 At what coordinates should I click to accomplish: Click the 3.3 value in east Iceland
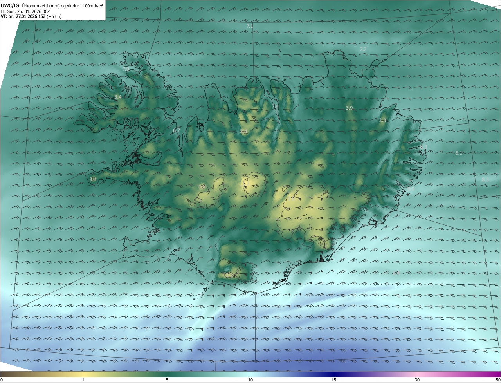tap(382, 121)
